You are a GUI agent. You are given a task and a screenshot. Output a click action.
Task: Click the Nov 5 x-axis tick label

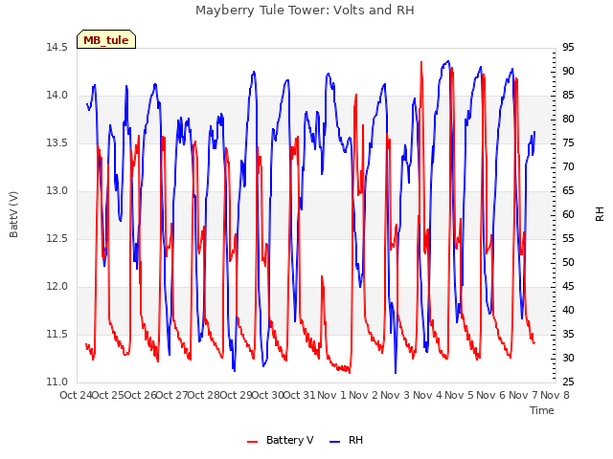pyautogui.click(x=459, y=395)
